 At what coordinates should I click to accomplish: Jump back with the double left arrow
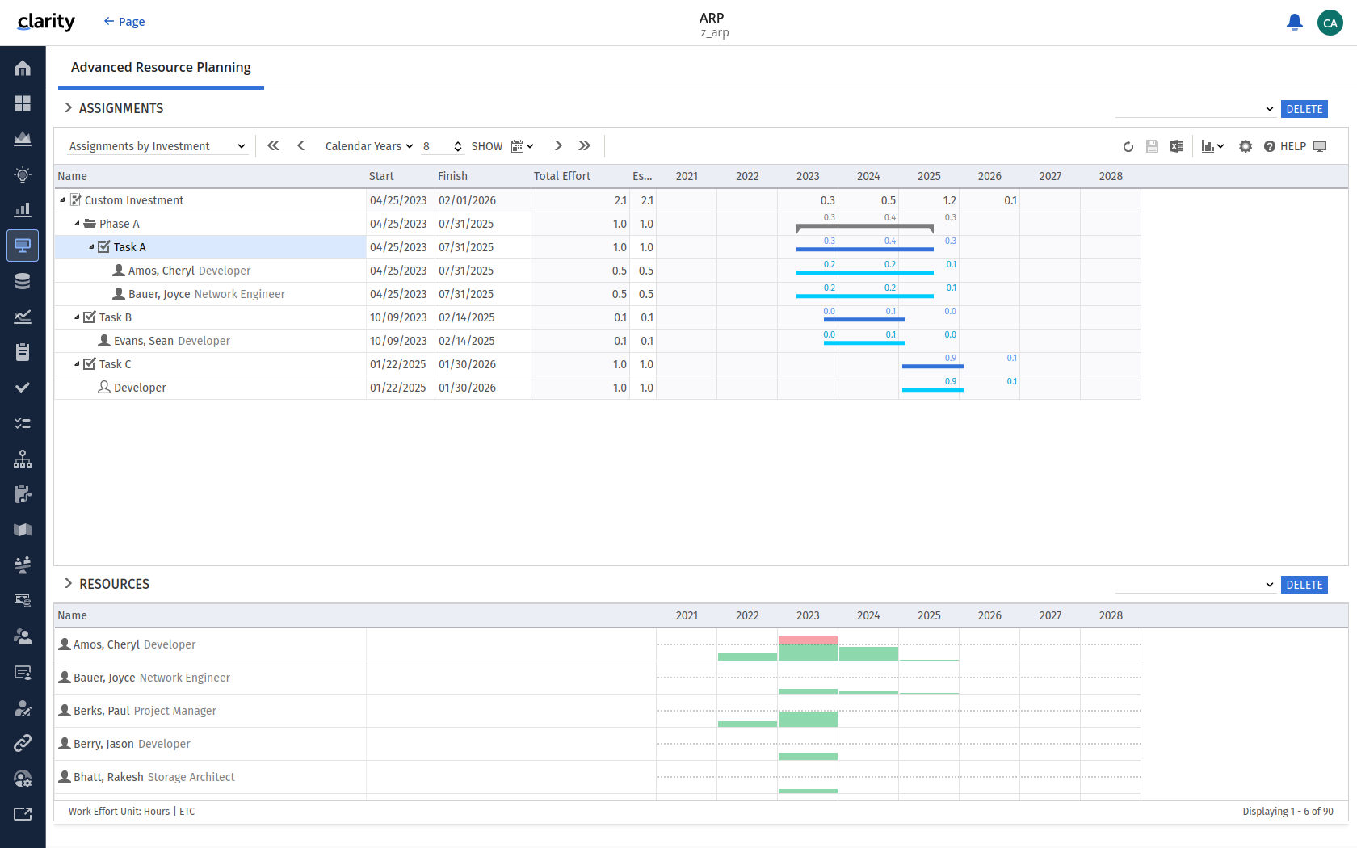pos(274,145)
